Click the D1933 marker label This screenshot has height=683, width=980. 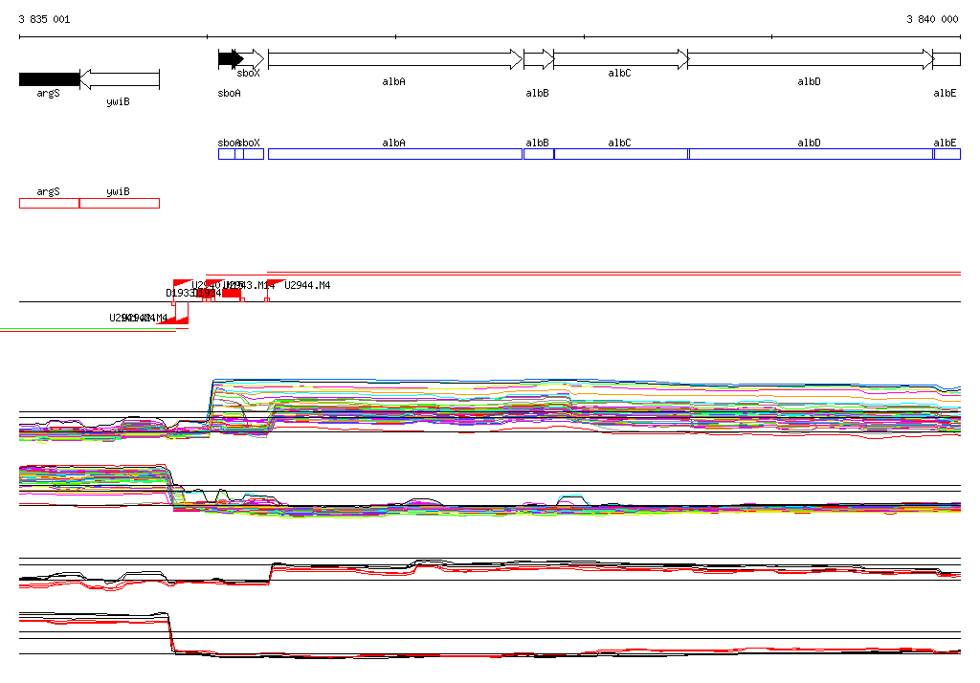(180, 293)
